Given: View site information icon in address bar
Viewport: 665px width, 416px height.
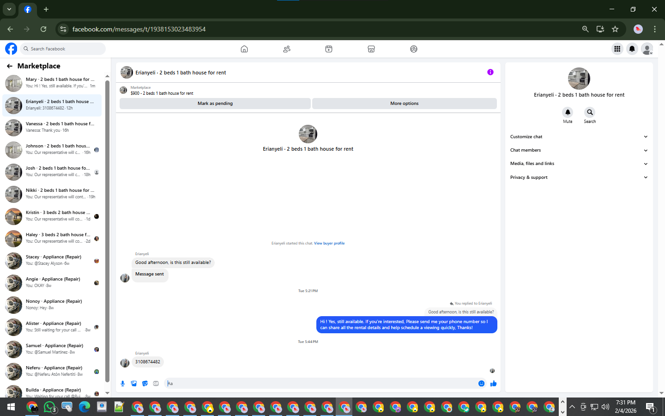Looking at the screenshot, I should [x=63, y=29].
